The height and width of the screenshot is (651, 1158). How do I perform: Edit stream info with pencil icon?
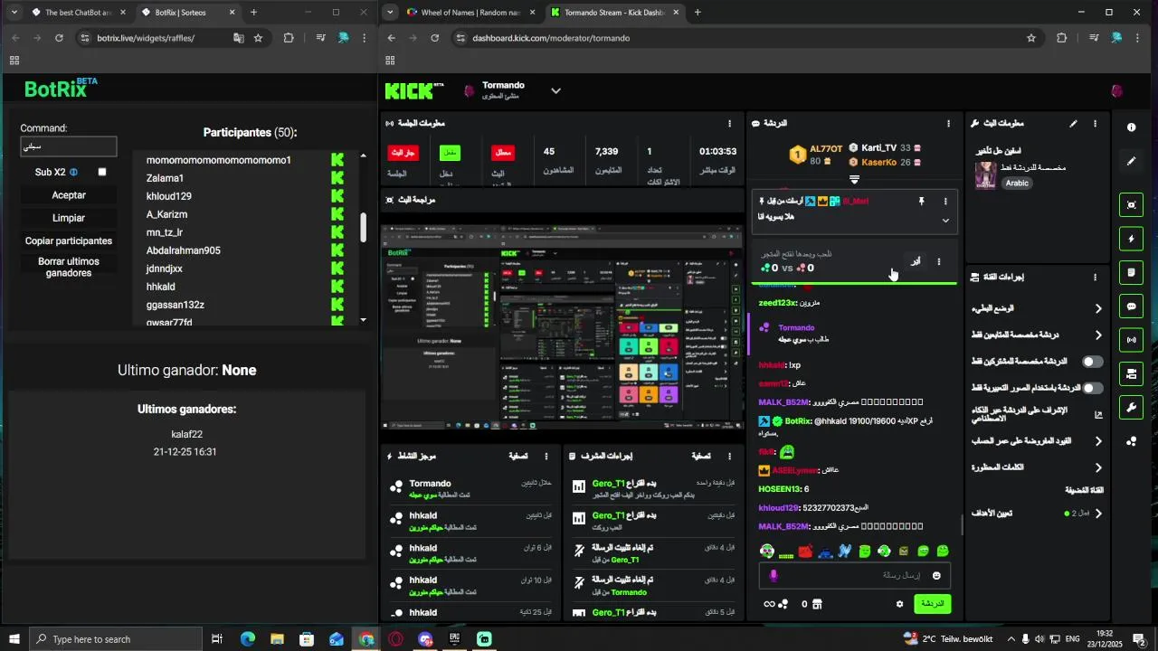[1073, 123]
